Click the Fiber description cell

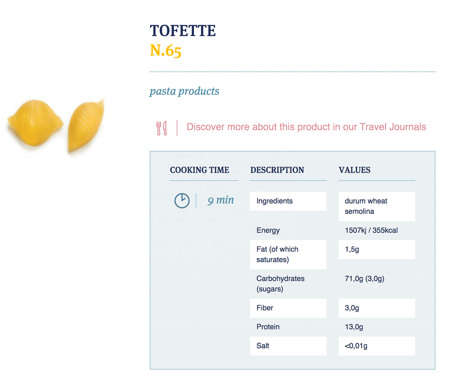288,308
